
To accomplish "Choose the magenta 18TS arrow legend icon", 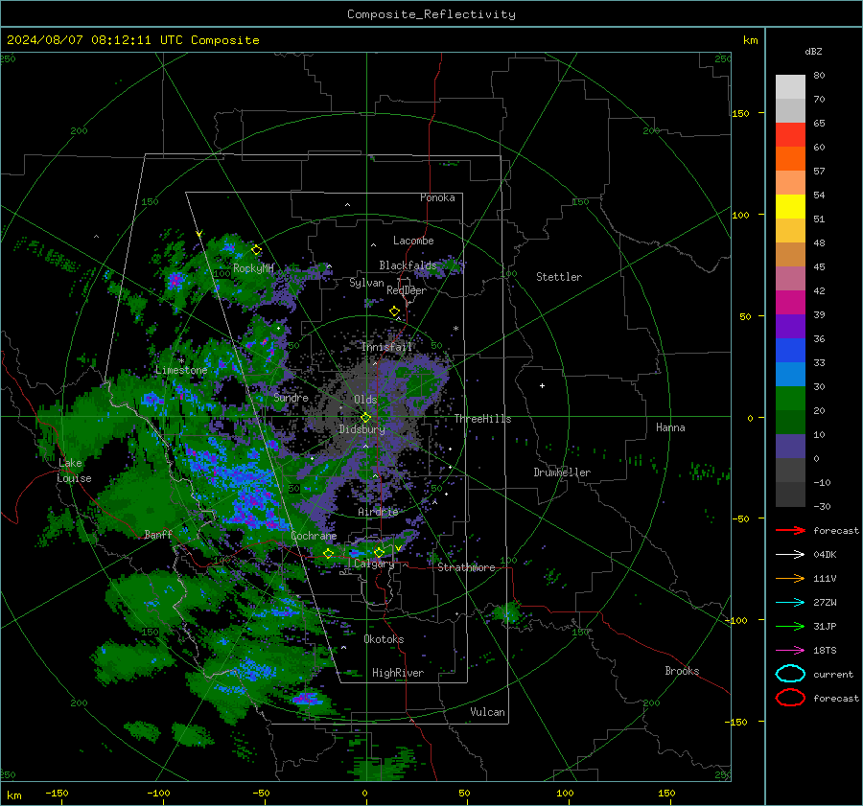I will click(790, 650).
